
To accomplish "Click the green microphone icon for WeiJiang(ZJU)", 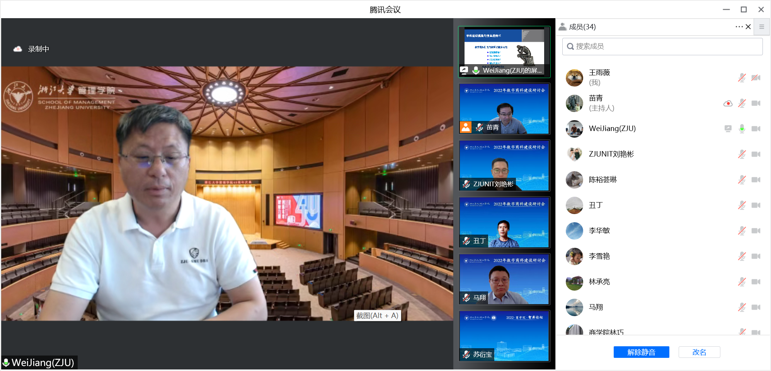I will (x=742, y=129).
